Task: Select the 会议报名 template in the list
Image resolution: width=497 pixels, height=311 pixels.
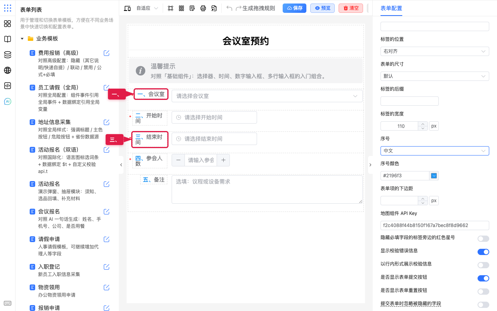Action: 49,211
